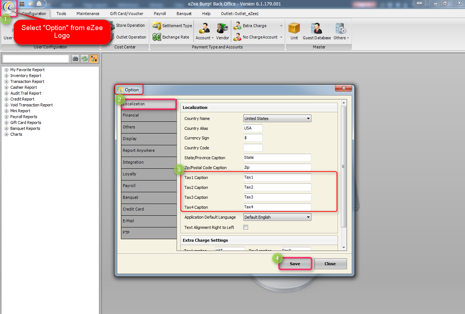
Task: Open Settlement Type in the ribbon
Action: [172, 26]
